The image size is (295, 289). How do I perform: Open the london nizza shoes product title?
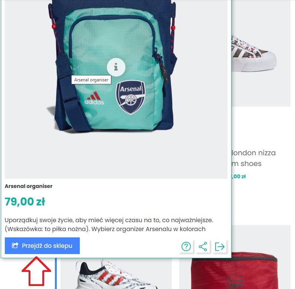(x=253, y=158)
